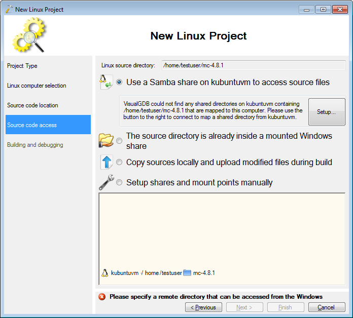Click the hammer icon in title bar
353x318 pixels.
[9, 9]
